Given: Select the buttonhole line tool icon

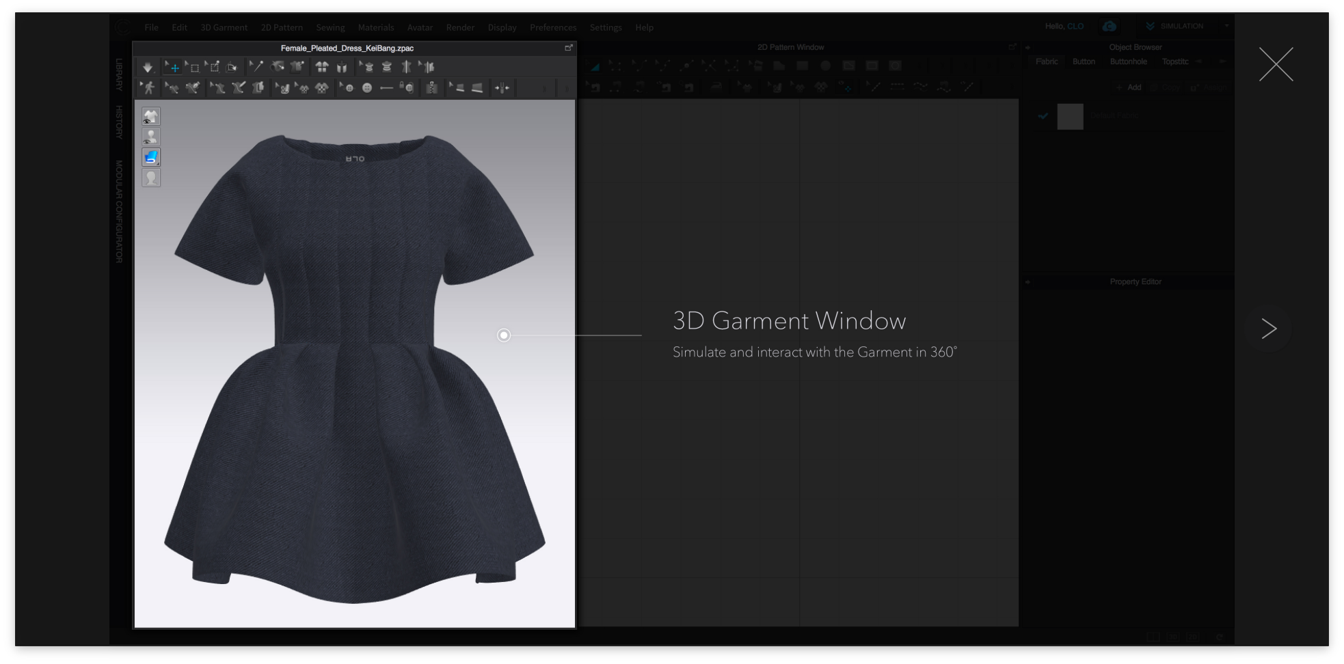Looking at the screenshot, I should coord(386,87).
